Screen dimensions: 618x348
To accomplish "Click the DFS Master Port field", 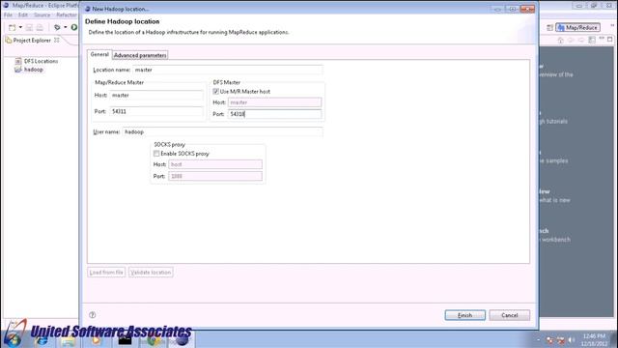I will click(274, 114).
